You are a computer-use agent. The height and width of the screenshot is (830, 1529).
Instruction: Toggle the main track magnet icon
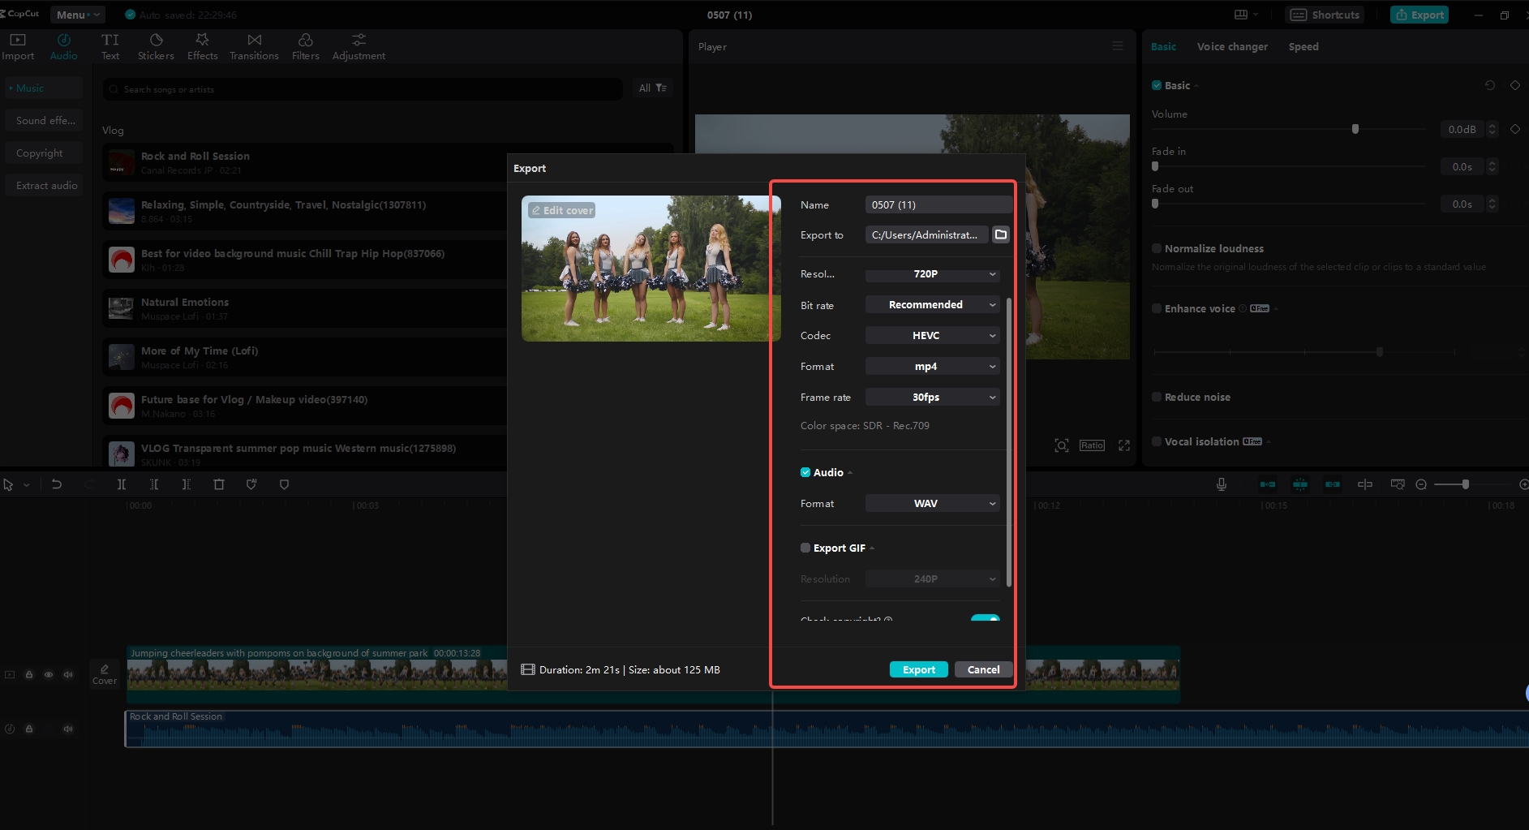[1267, 484]
